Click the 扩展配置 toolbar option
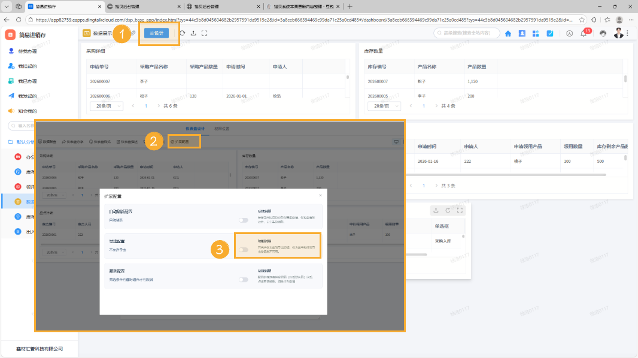The image size is (638, 358). click(x=184, y=142)
